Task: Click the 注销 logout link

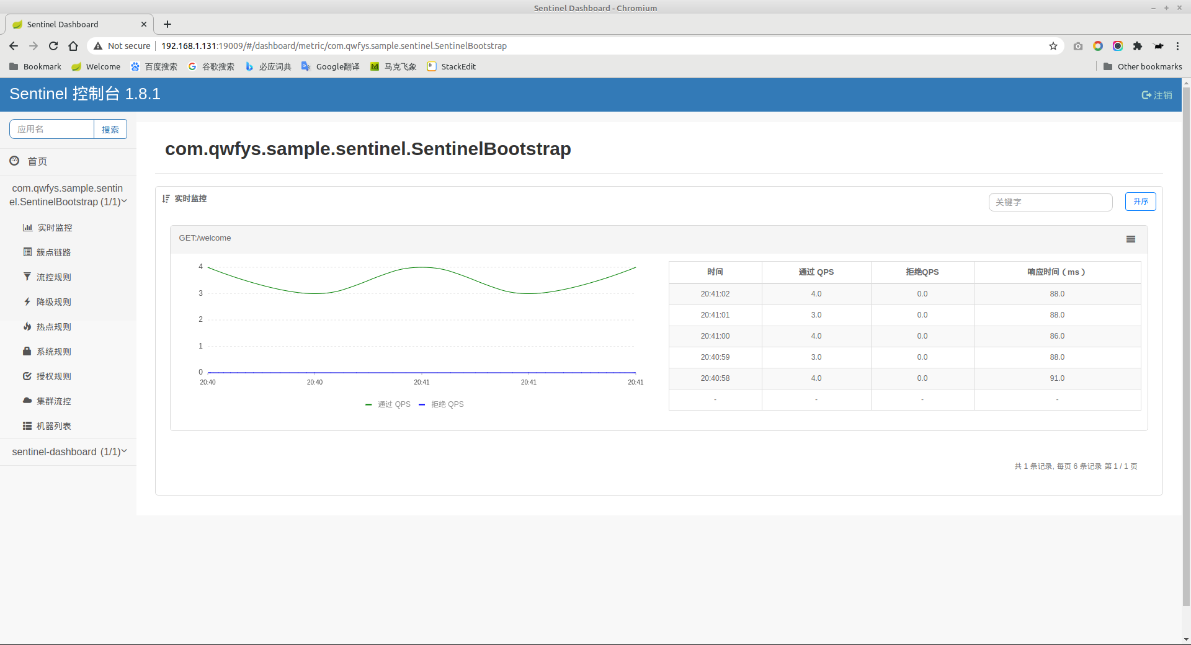Action: point(1157,95)
